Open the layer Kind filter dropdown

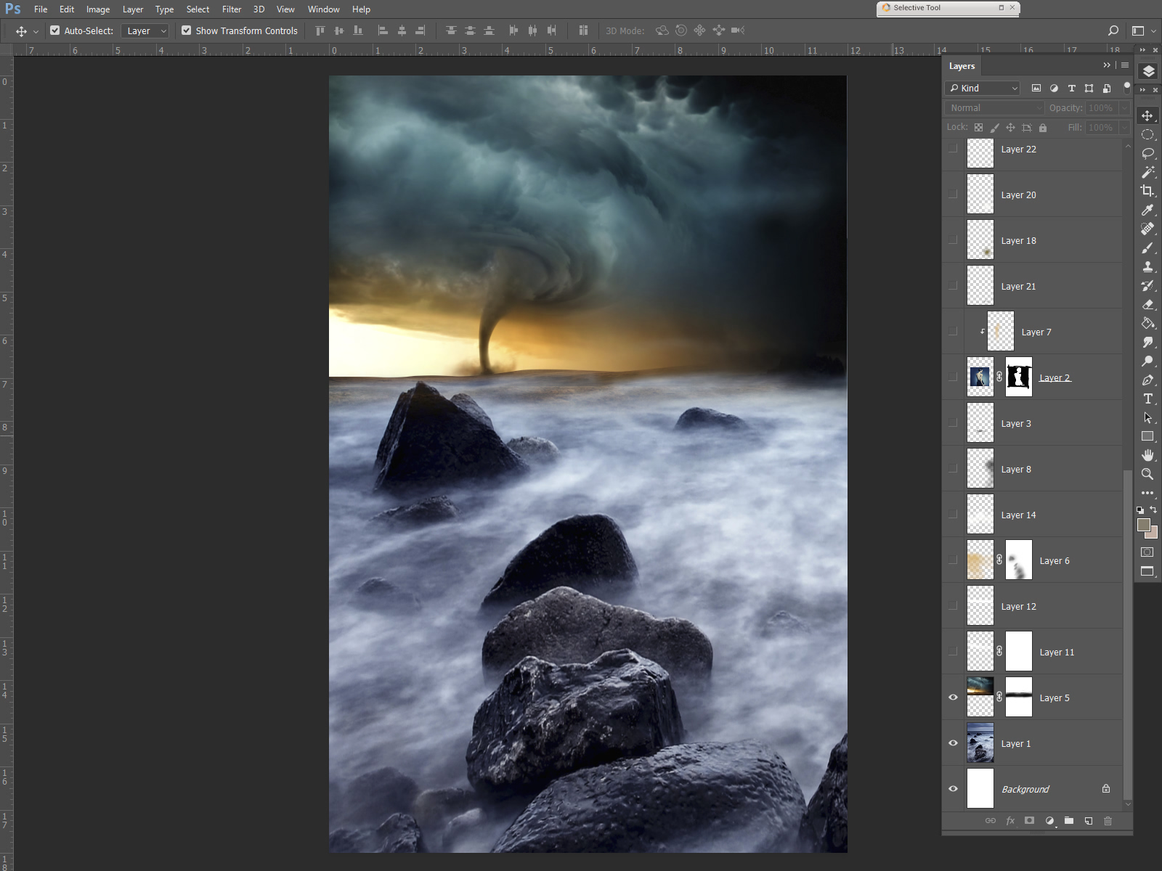[983, 88]
